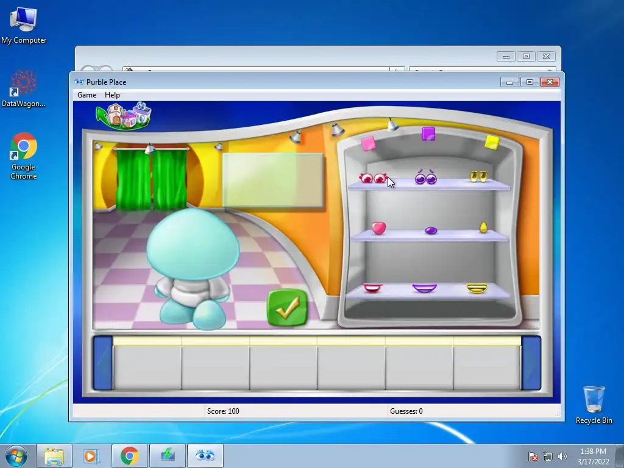
Task: Close the Purble Place window
Action: 550,82
